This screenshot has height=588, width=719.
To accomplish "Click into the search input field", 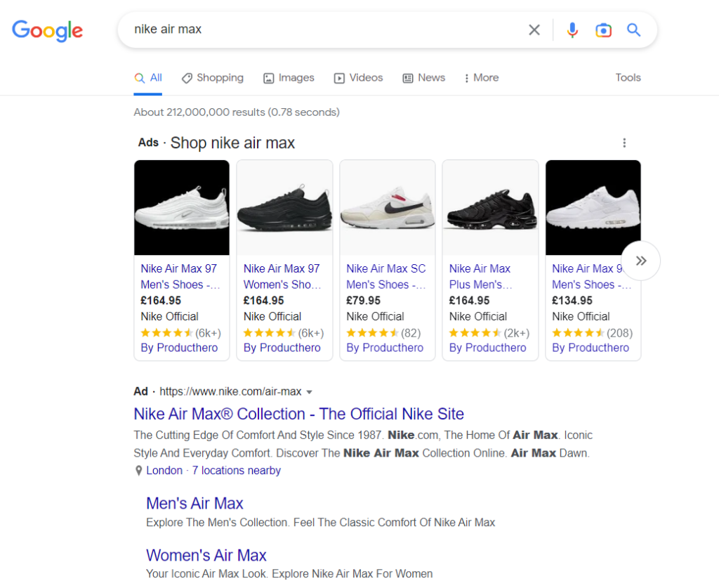I will tap(316, 30).
